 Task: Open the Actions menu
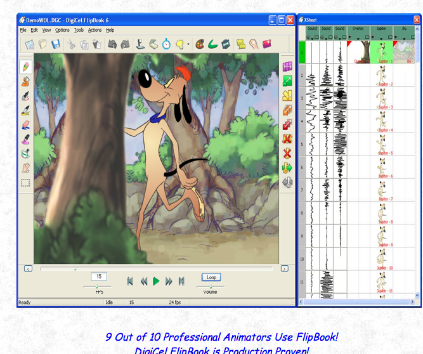pos(94,30)
